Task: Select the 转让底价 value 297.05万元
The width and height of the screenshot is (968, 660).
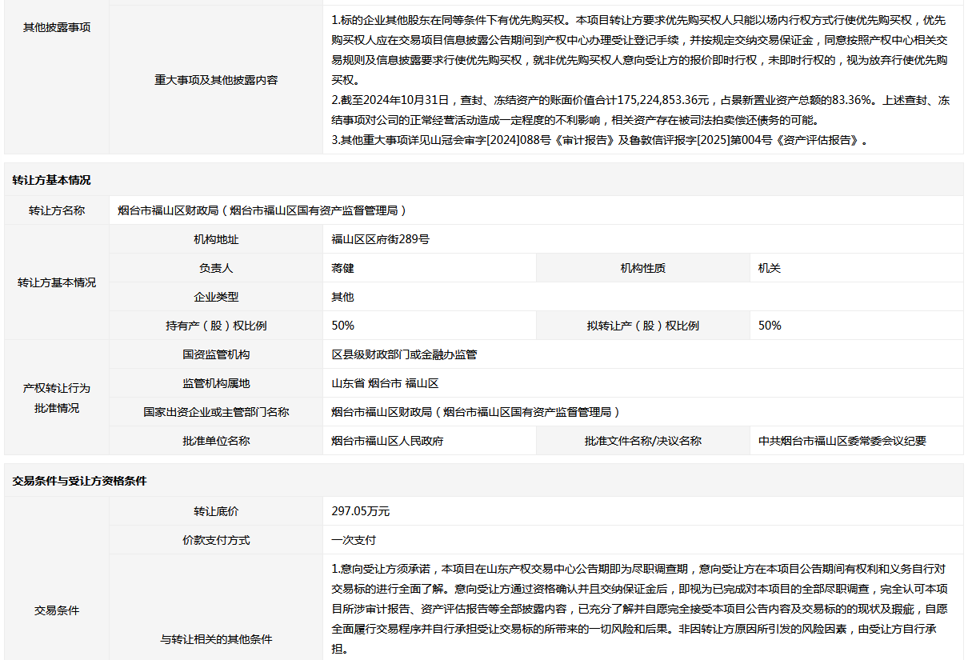Action: click(x=360, y=511)
